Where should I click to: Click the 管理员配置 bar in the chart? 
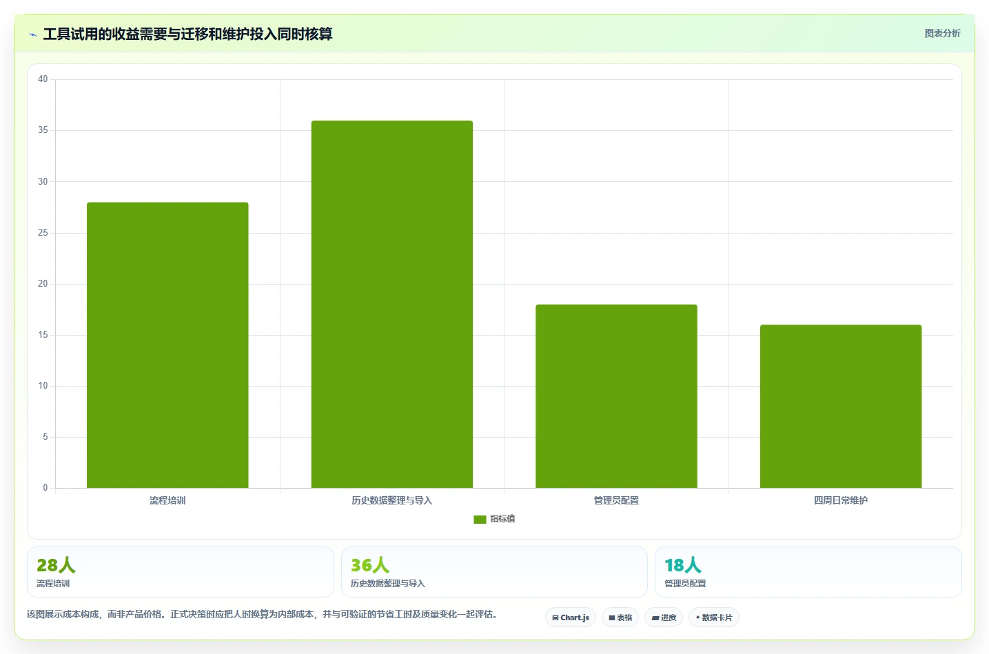(x=616, y=396)
